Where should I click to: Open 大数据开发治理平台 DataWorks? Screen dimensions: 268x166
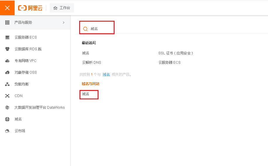click(39, 107)
